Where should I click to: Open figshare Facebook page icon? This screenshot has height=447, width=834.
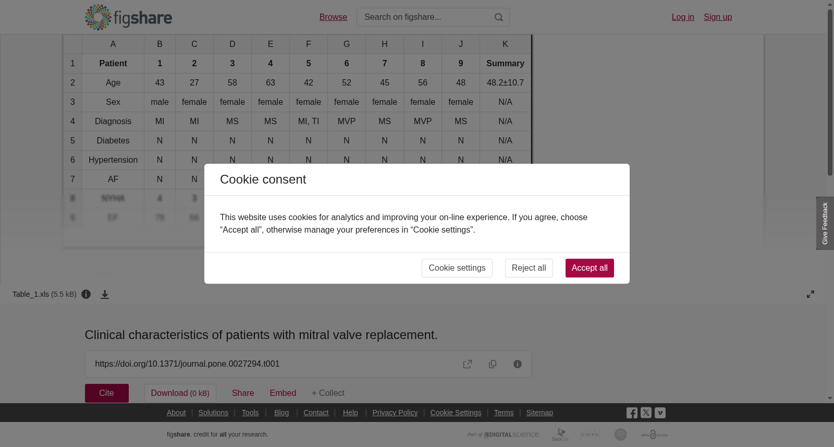pos(632,413)
